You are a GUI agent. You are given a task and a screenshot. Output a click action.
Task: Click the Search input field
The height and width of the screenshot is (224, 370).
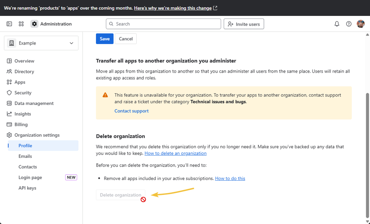coord(163,24)
